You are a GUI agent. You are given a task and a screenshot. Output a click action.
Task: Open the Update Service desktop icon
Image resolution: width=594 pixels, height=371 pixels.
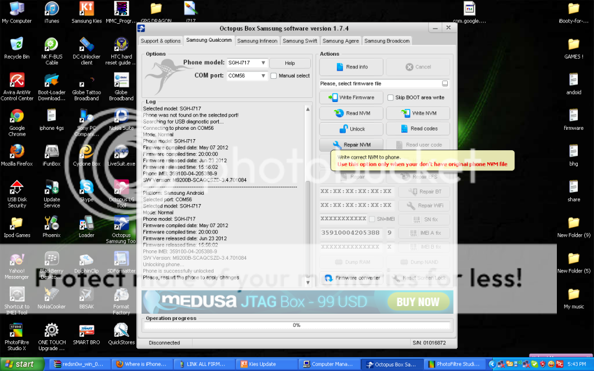(52, 194)
